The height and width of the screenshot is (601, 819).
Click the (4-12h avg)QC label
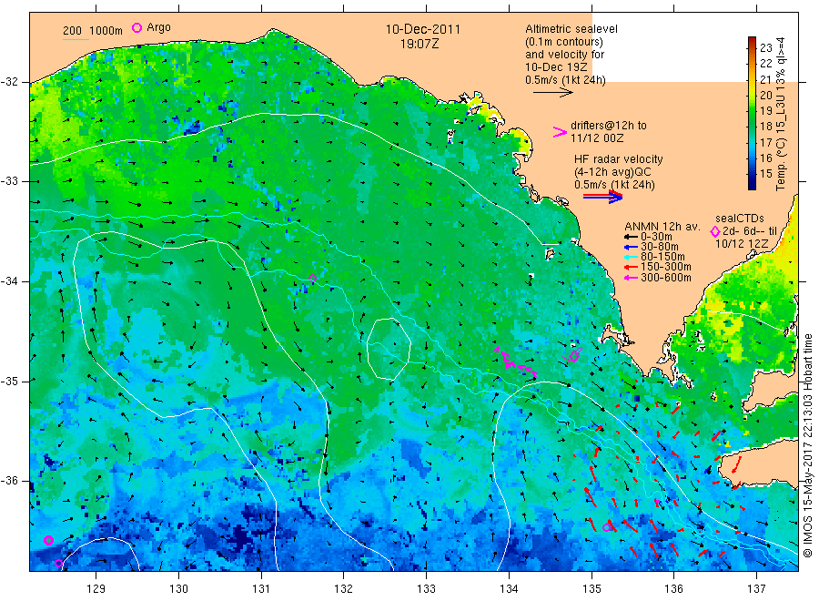click(x=612, y=172)
